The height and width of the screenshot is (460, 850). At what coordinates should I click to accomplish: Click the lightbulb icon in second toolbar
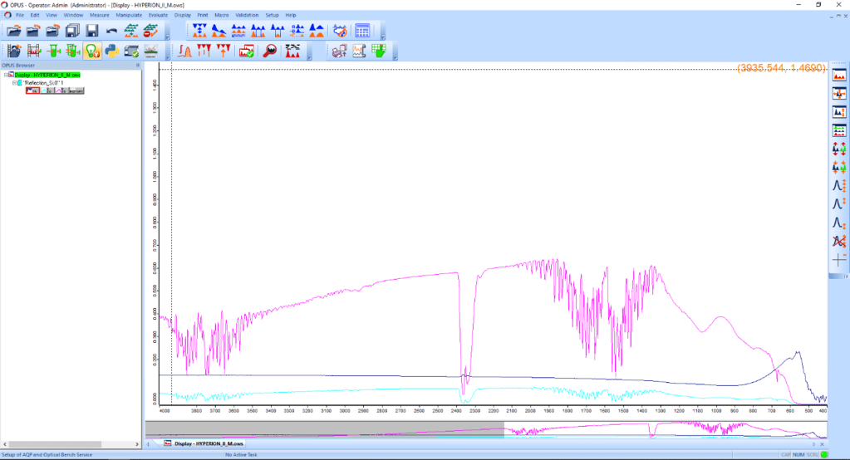91,51
